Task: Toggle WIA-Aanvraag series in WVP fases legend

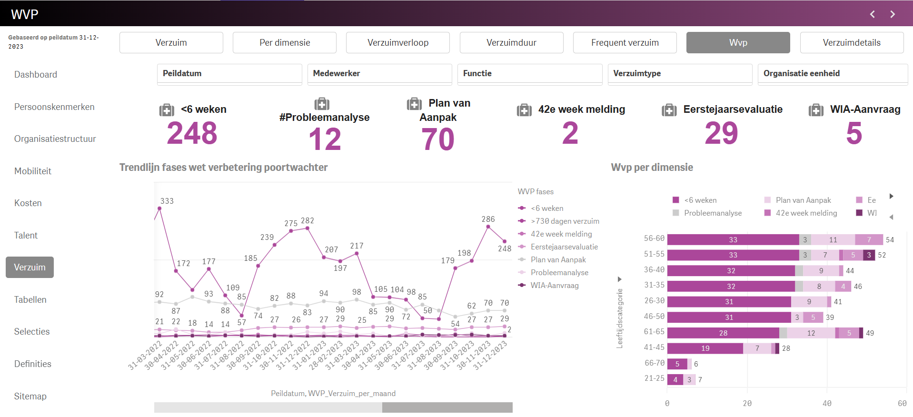Action: tap(554, 286)
